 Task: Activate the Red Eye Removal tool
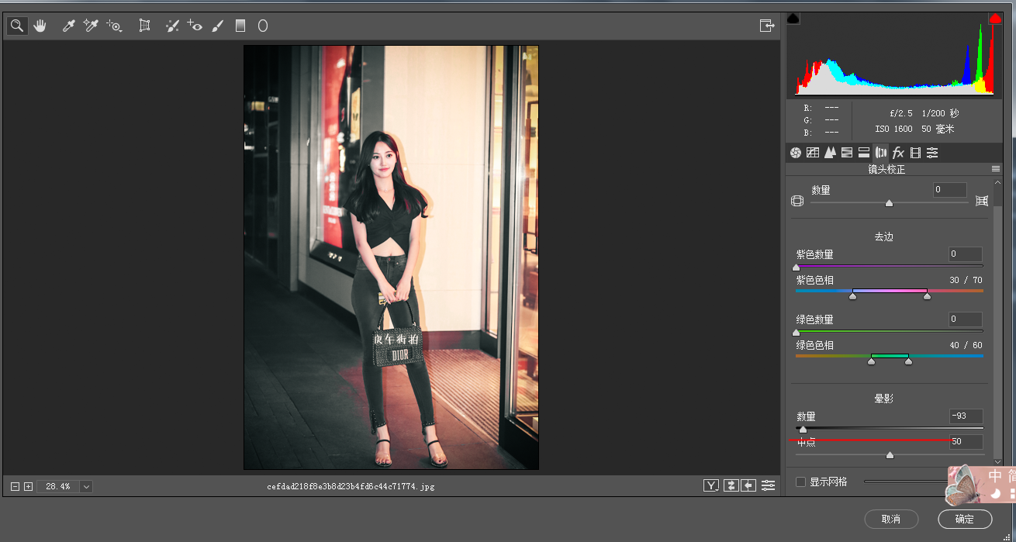point(195,26)
